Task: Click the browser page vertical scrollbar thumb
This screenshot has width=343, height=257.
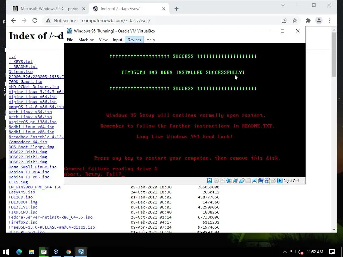Action: [x=334, y=55]
